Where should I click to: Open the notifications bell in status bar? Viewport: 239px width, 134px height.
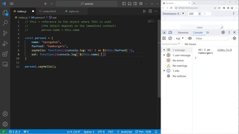click(156, 132)
